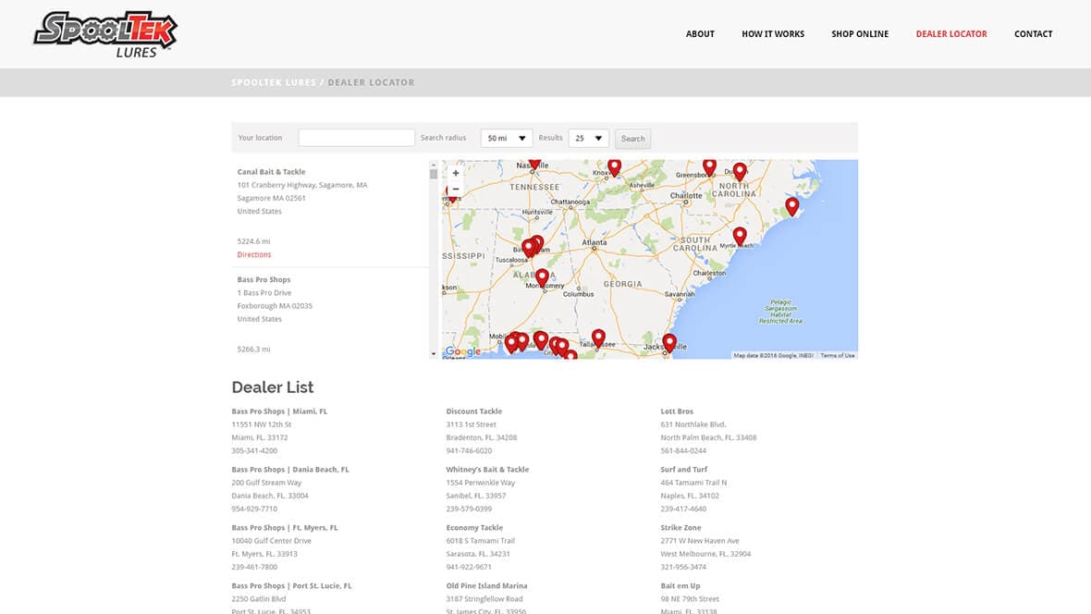Click the Google logo on the map

462,350
